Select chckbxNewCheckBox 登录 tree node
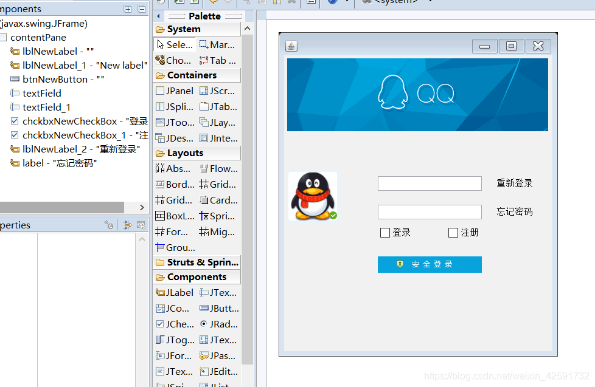Image resolution: width=595 pixels, height=387 pixels. (78, 122)
